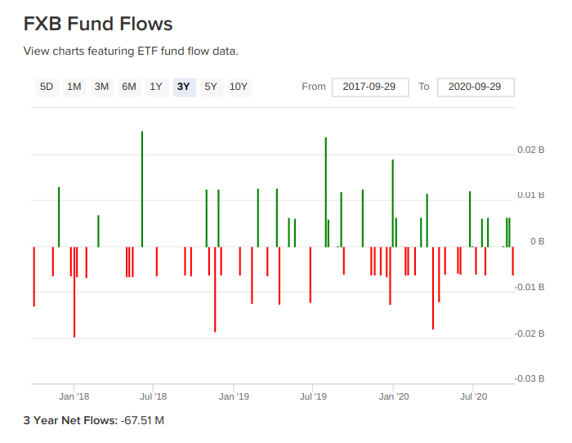Click tallest green inflow bar before Jul '18
Viewport: 572px width, 443px height.
[x=142, y=188]
